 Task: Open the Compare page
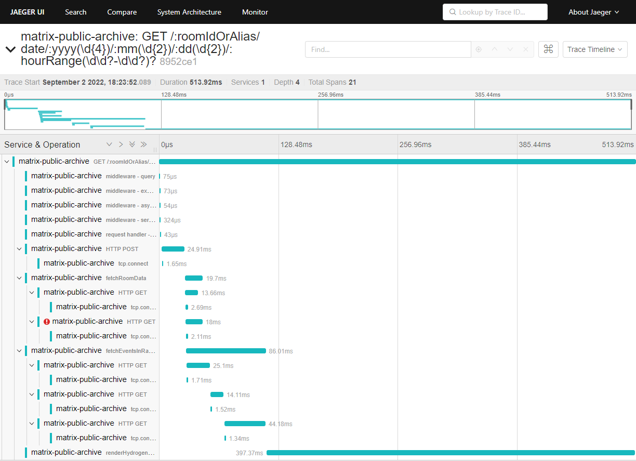122,12
